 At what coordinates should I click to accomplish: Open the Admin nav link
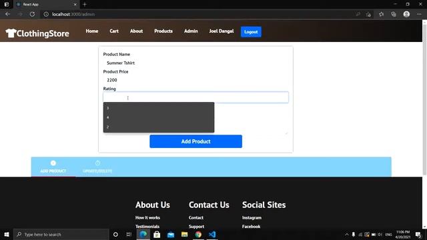click(x=191, y=31)
